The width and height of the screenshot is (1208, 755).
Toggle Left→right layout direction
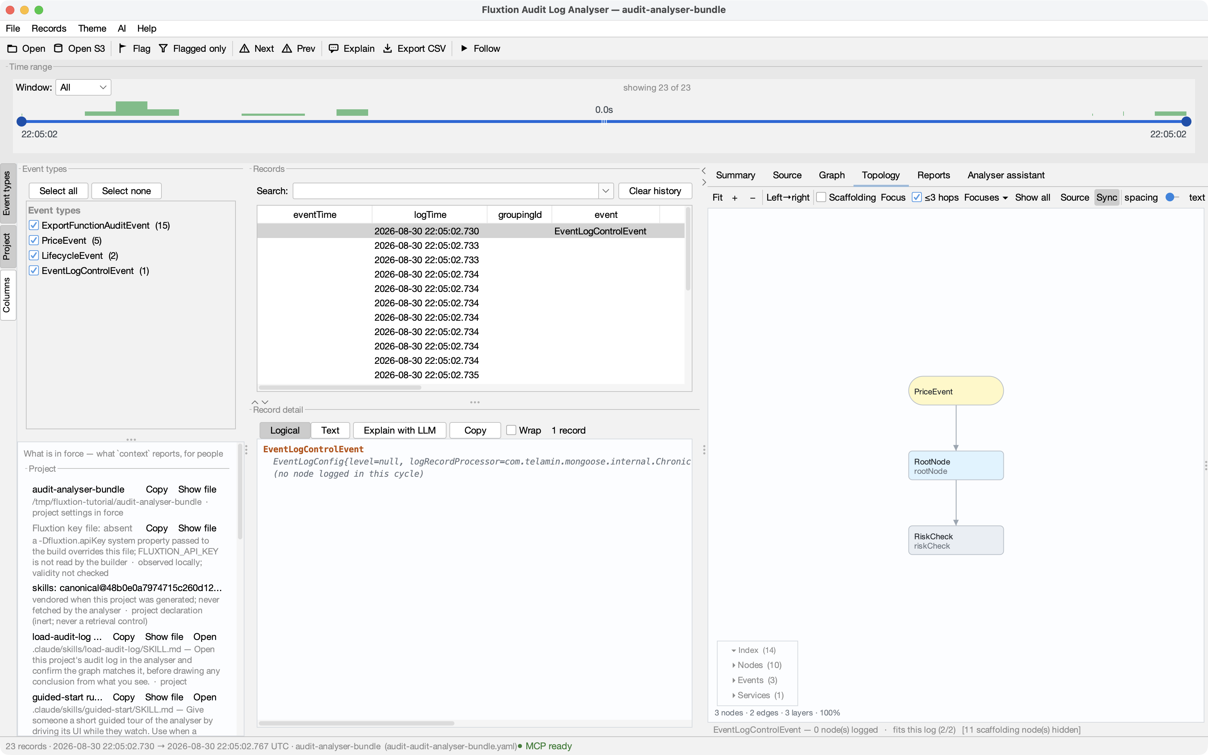(x=788, y=197)
